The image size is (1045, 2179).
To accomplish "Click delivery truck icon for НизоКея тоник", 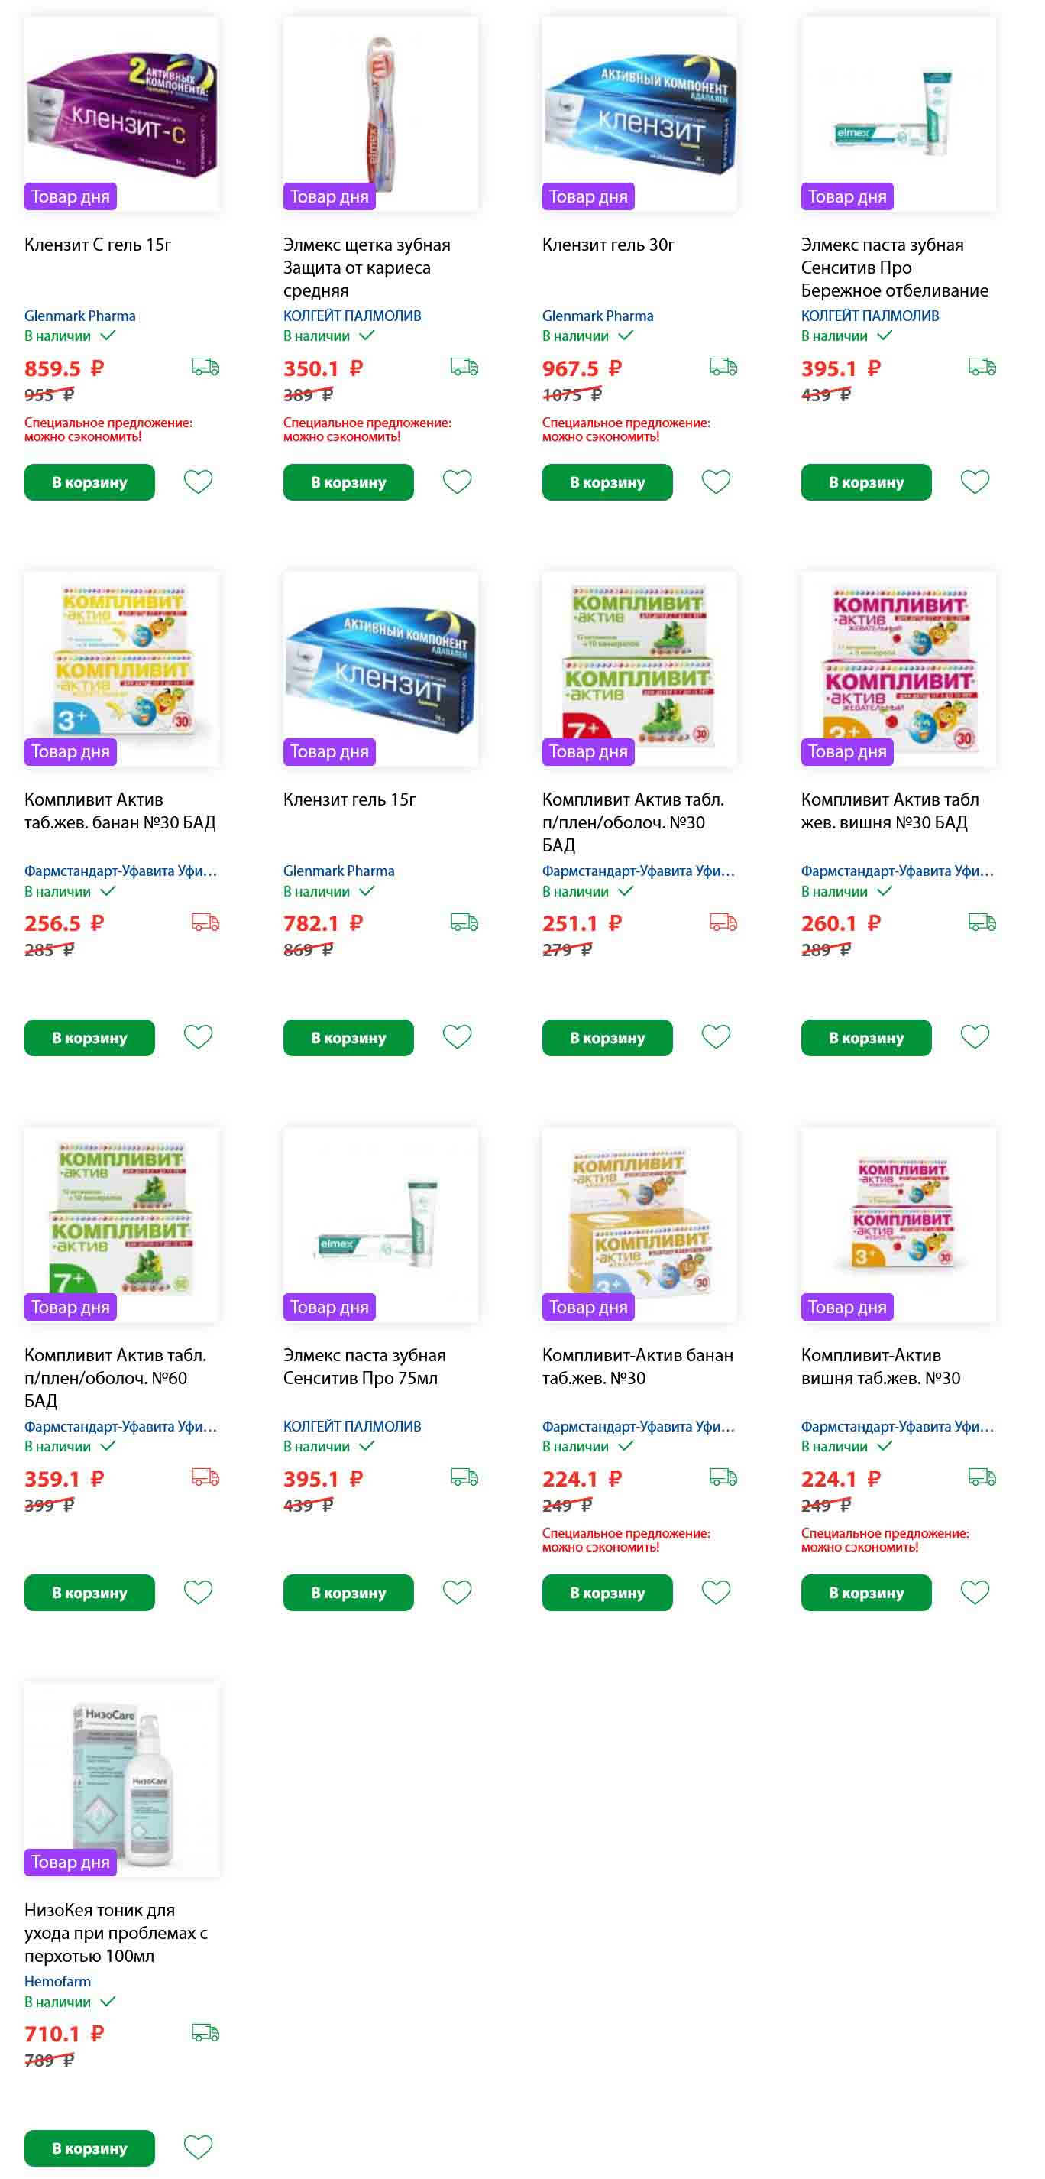I will tap(205, 2033).
